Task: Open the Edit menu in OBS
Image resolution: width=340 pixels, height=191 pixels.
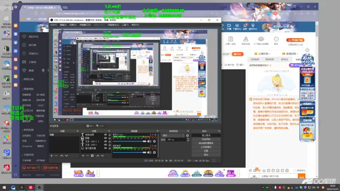Action: [x=63, y=25]
